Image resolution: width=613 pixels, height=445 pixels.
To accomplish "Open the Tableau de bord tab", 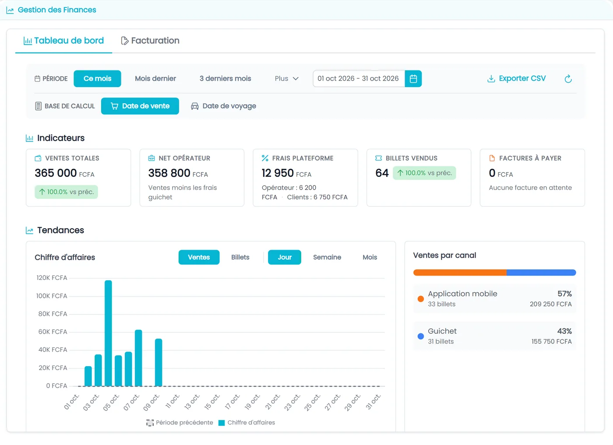I will (x=64, y=41).
